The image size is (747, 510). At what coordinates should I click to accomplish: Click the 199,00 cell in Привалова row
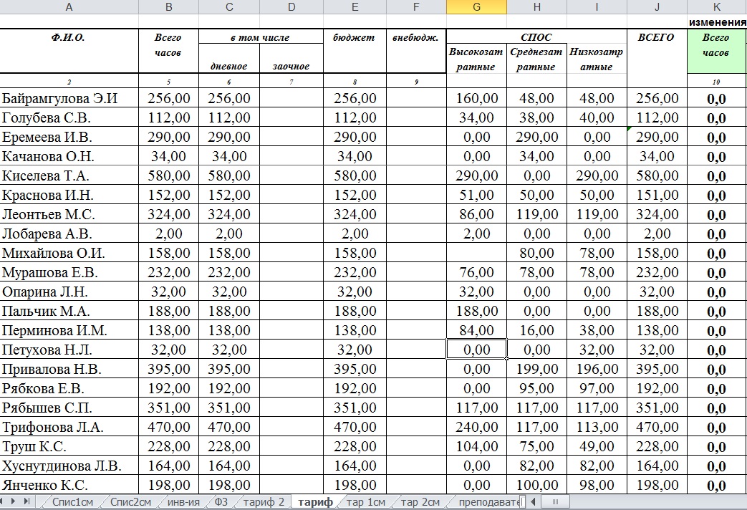coord(537,369)
